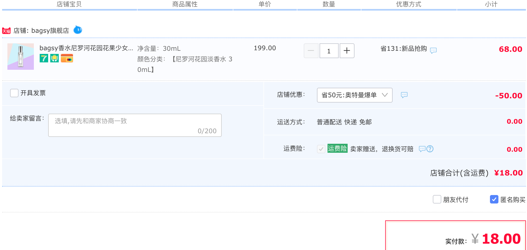Open the perfume product thumbnail
The image size is (527, 250).
[x=21, y=57]
